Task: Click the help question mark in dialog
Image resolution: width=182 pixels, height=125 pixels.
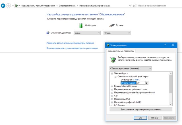Action: (x=165, y=45)
